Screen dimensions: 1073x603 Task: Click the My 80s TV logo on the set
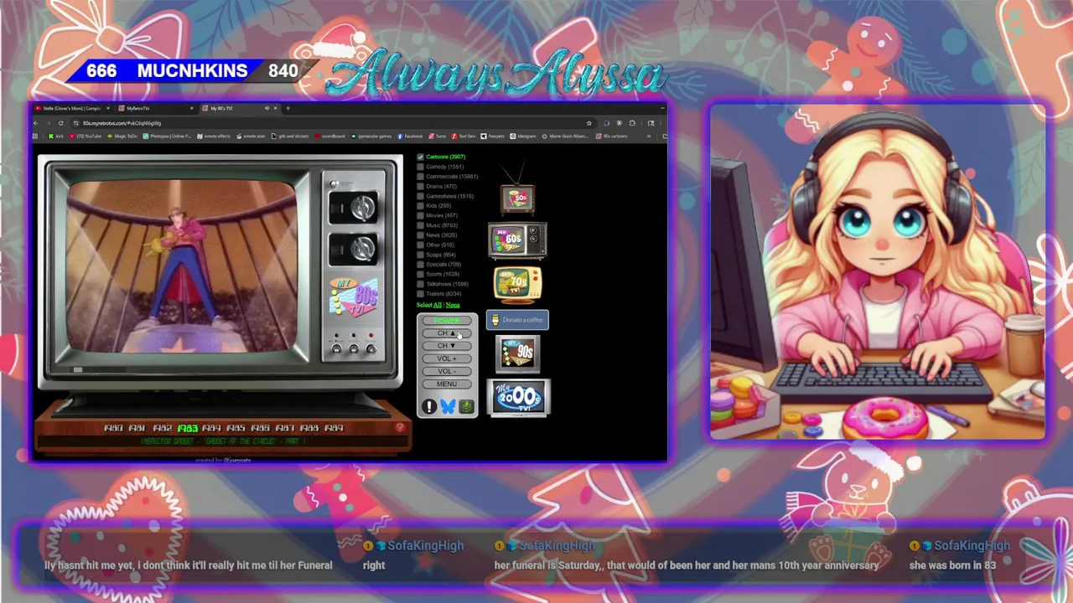tap(354, 298)
